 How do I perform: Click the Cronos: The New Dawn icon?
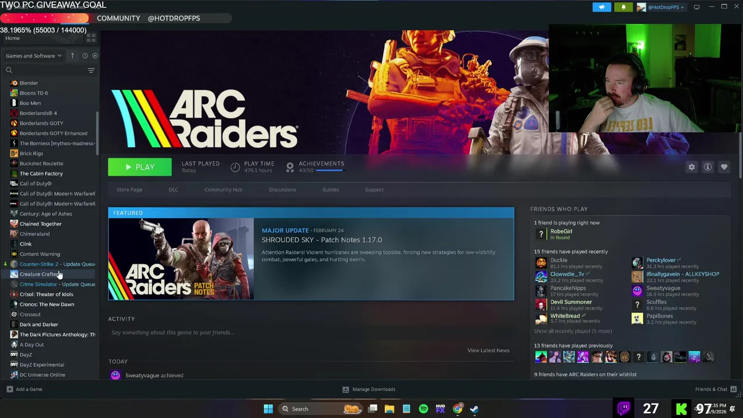pos(14,304)
